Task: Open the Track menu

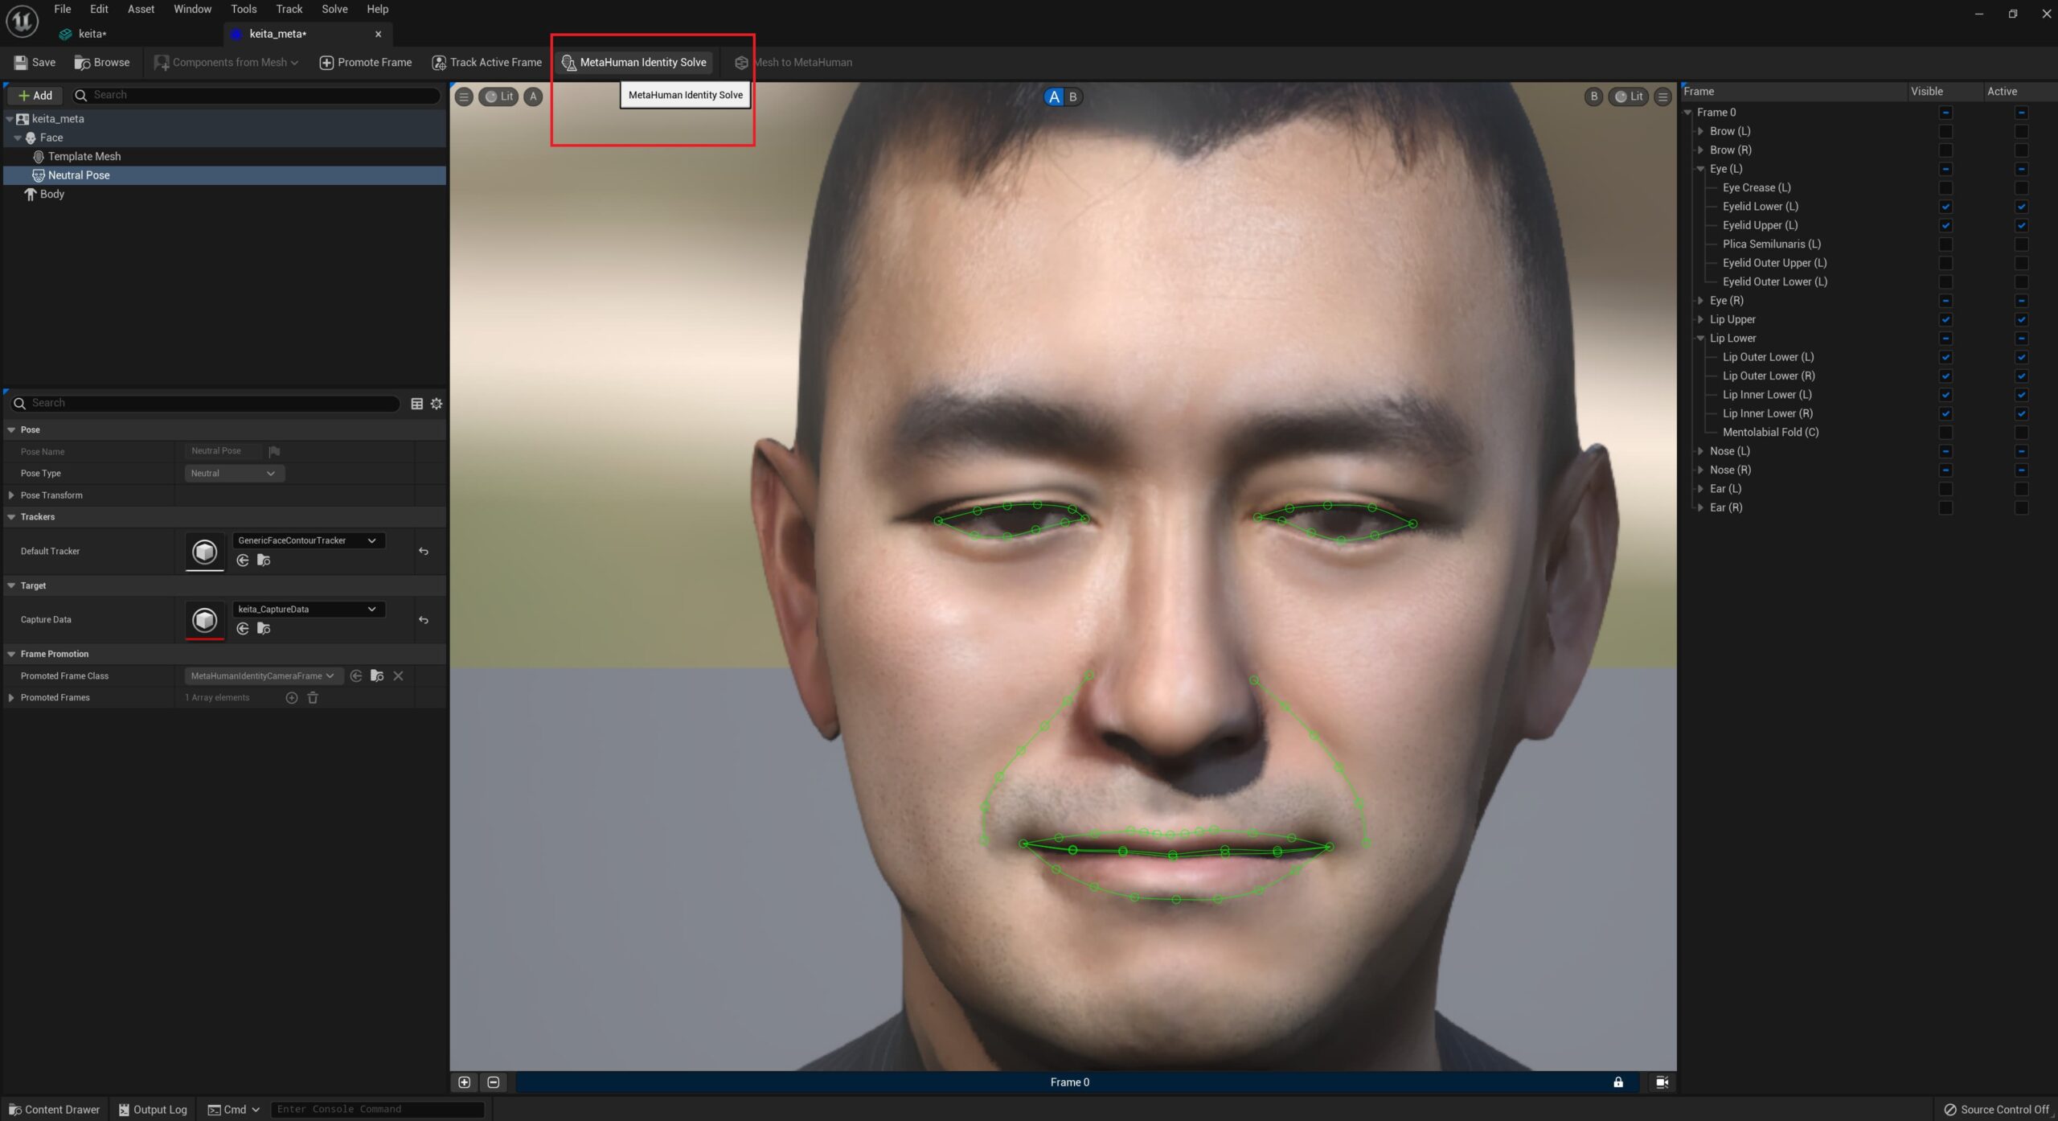Action: coord(289,9)
